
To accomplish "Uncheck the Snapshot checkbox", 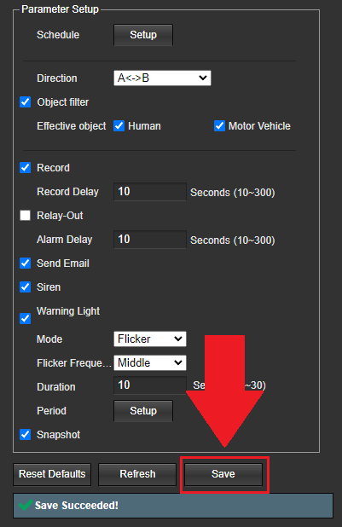I will (26, 434).
